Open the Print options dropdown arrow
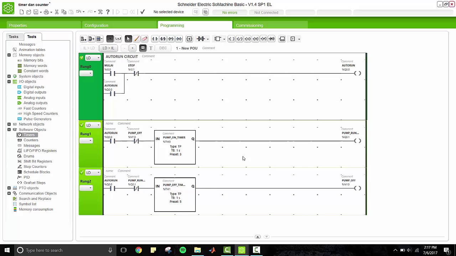Viewport: 456px width, 256px height. (x=51, y=12)
